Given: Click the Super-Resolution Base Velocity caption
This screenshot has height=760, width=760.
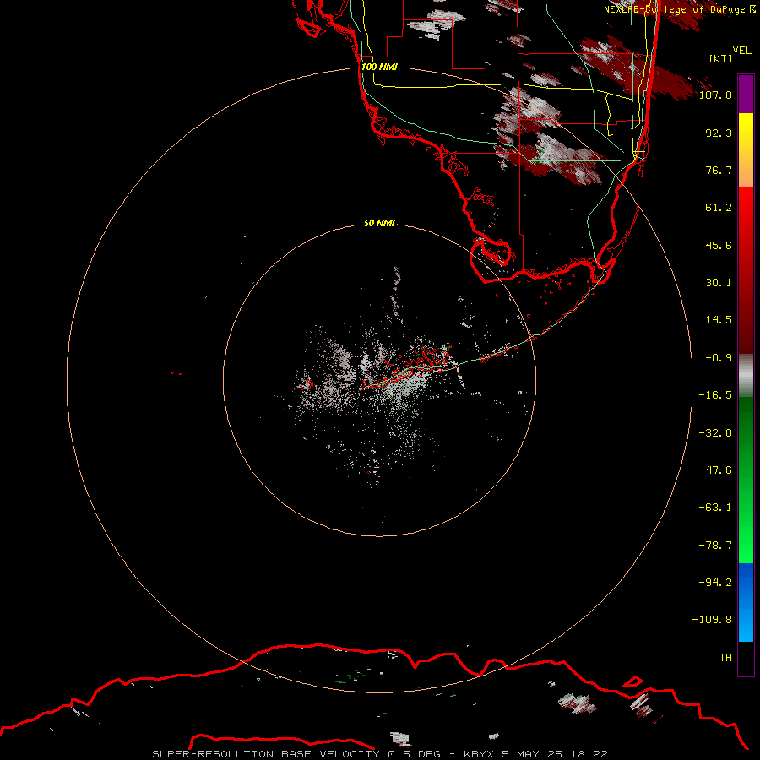Looking at the screenshot, I should click(379, 754).
